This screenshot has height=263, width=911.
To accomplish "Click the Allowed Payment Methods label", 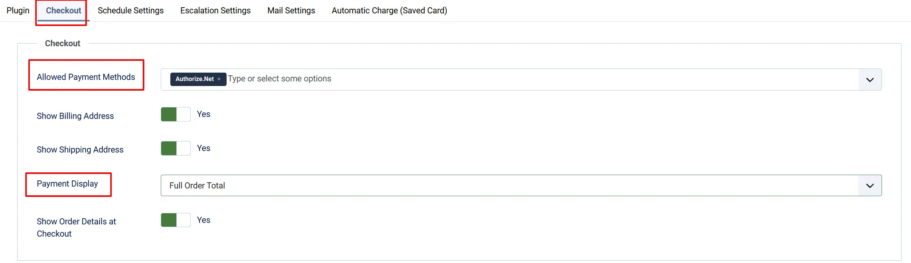I will click(86, 77).
